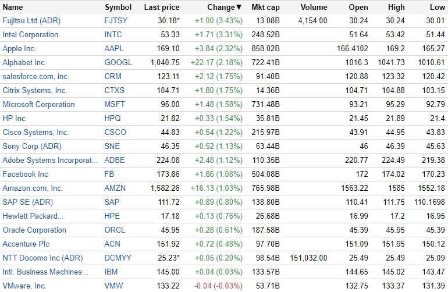Click the Oracle Corporation link
Screen dimensions: 448x292
click(34, 230)
